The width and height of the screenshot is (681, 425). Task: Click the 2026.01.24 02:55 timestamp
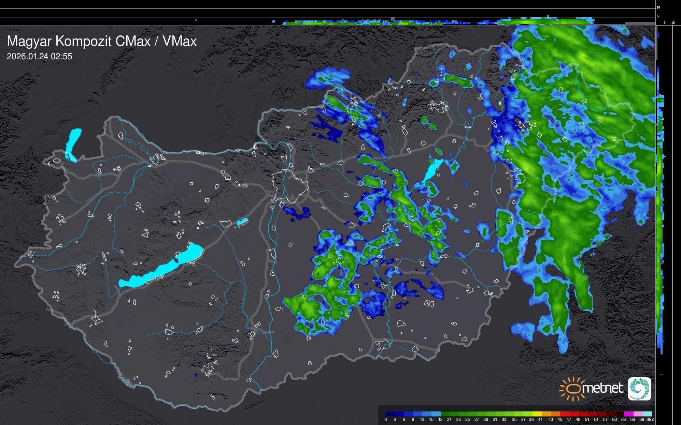point(40,57)
